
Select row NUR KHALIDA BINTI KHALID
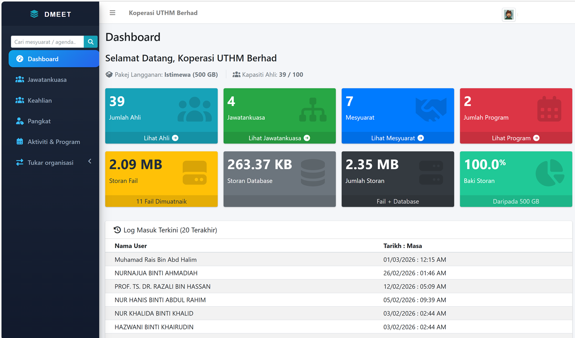pyautogui.click(x=339, y=313)
